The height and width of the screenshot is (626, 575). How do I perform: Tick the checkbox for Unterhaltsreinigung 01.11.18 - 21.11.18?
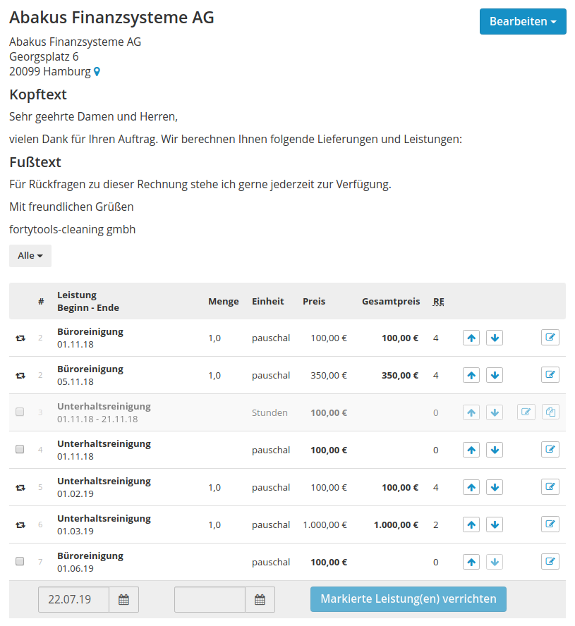(20, 412)
